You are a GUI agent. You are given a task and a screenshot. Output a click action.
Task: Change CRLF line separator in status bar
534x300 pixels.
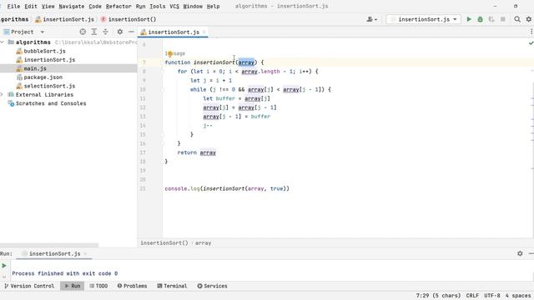(472, 296)
